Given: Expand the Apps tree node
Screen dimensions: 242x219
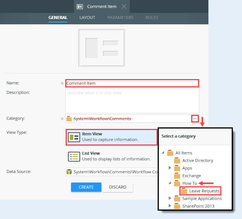Looking at the screenshot, I should coord(170,168).
